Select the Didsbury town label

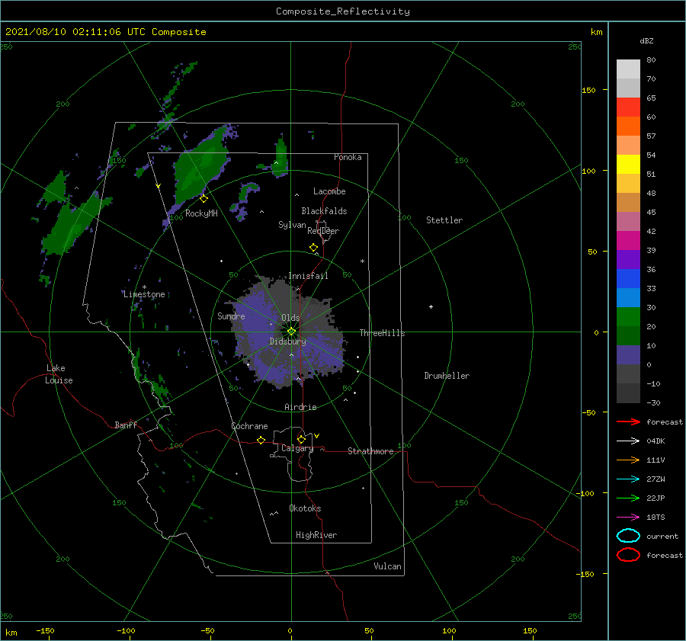coord(287,341)
